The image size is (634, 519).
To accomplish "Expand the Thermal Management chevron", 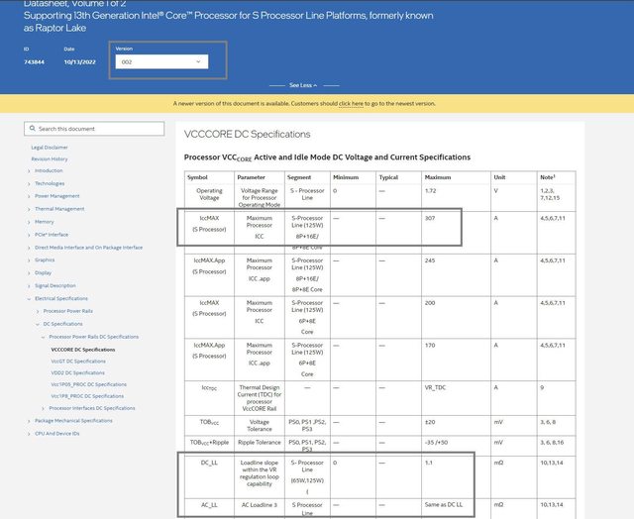I will tap(27, 209).
